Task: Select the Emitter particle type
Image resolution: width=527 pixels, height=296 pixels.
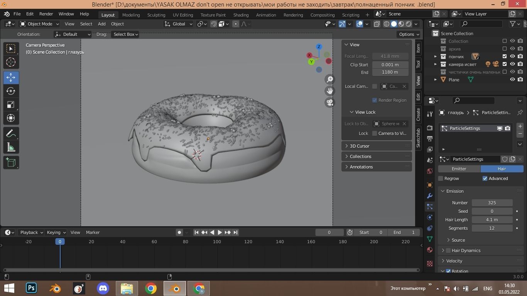Action: pyautogui.click(x=459, y=169)
